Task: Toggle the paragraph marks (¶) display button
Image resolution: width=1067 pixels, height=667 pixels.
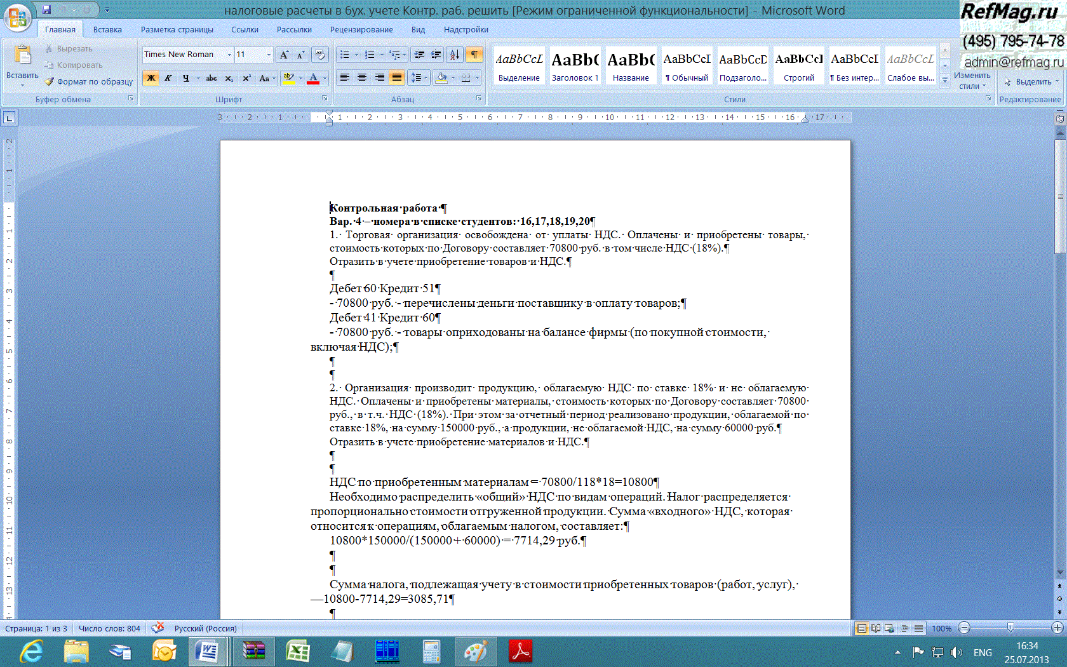Action: click(474, 55)
